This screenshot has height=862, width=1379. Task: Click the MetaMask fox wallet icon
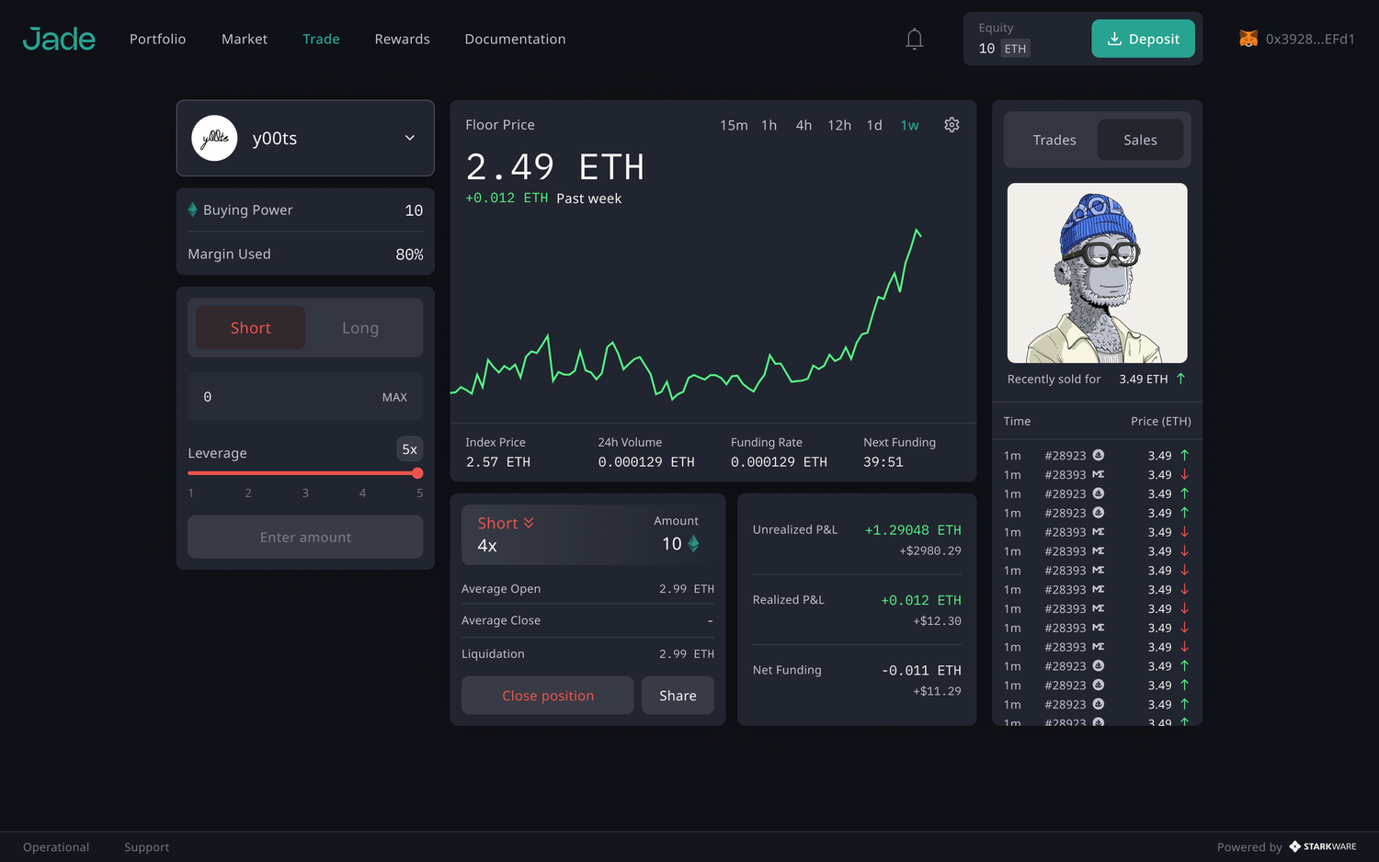click(x=1248, y=39)
